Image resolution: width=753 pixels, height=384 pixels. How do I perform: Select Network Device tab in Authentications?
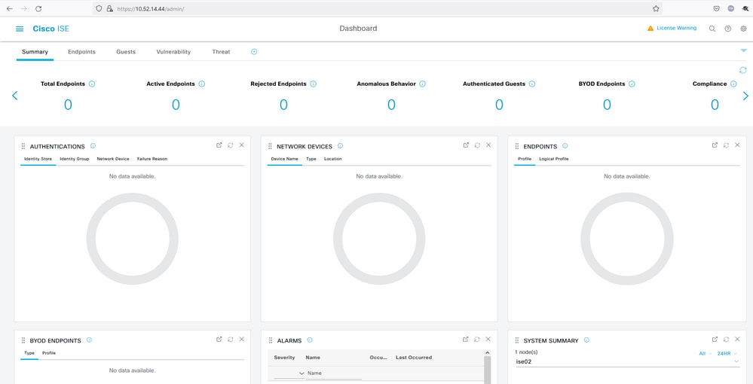click(113, 159)
